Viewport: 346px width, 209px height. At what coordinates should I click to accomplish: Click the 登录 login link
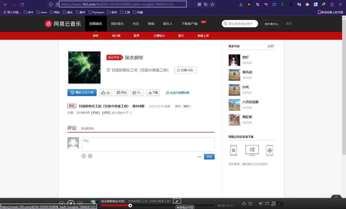click(289, 23)
